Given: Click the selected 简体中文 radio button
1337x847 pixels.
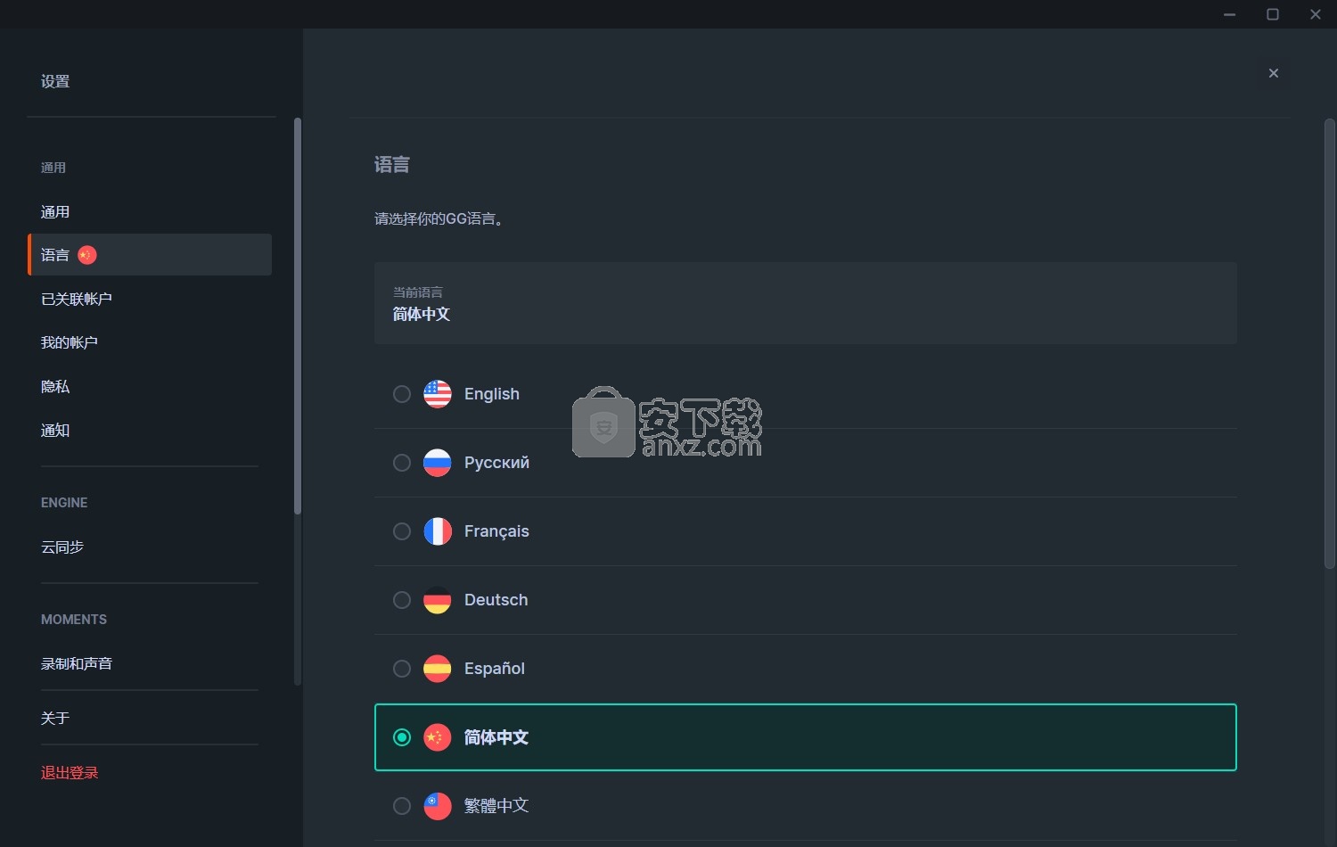Looking at the screenshot, I should click(402, 737).
